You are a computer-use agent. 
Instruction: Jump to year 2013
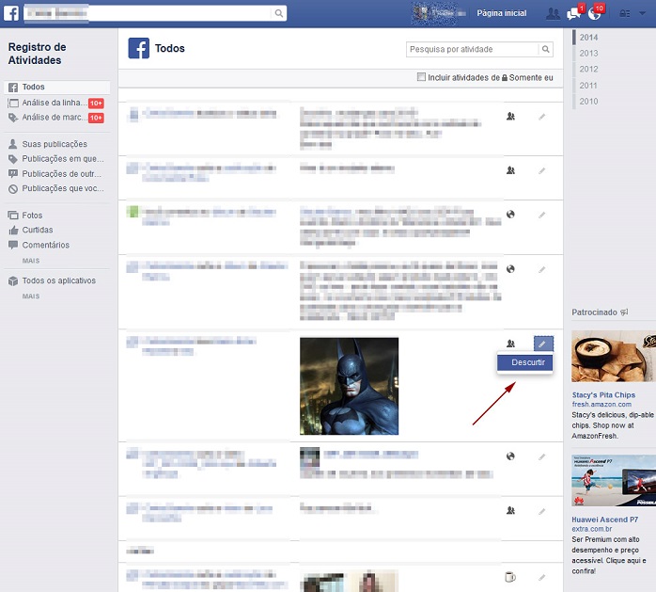pyautogui.click(x=588, y=54)
